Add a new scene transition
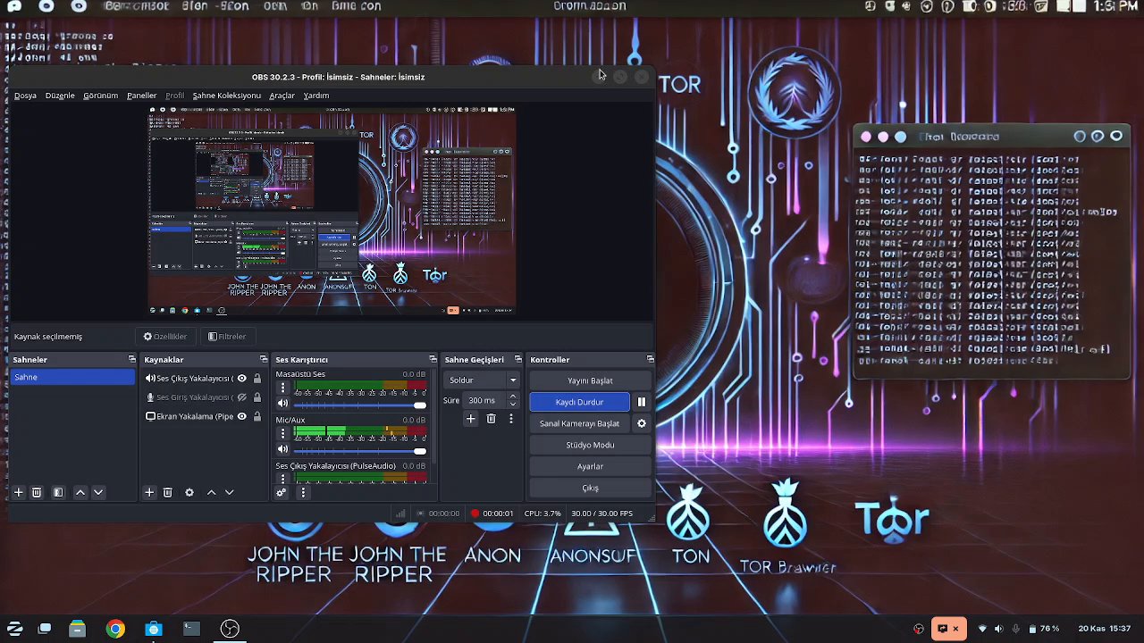Screen dimensions: 1144x643 click(471, 419)
